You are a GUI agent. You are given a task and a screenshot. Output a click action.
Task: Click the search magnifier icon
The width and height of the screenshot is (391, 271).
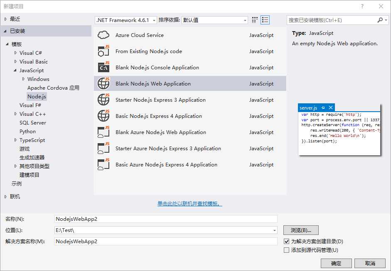380,20
